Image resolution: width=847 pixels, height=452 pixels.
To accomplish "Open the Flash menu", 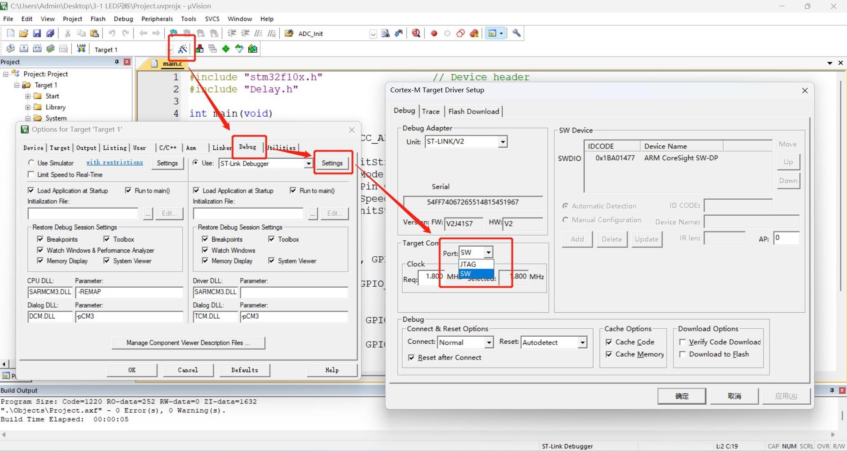I will tap(98, 19).
